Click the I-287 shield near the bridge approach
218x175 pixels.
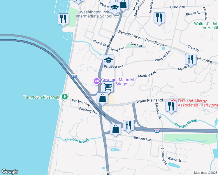[74, 76]
